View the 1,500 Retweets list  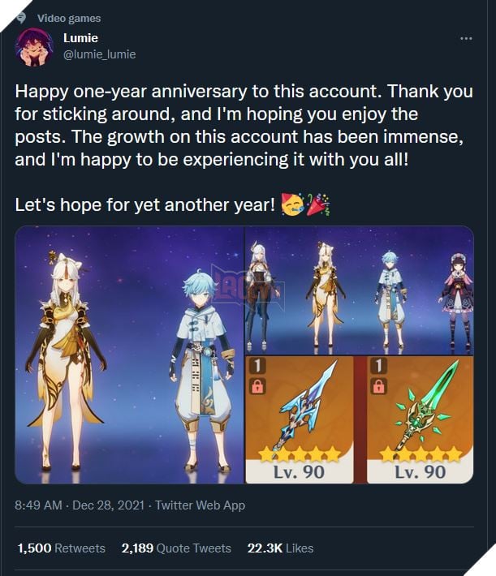tap(62, 548)
